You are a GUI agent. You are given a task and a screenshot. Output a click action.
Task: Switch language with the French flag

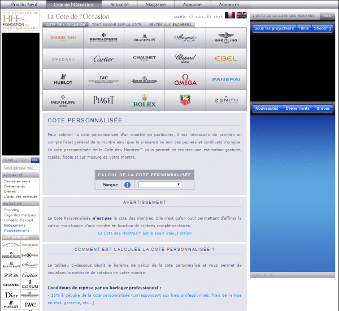tap(230, 15)
